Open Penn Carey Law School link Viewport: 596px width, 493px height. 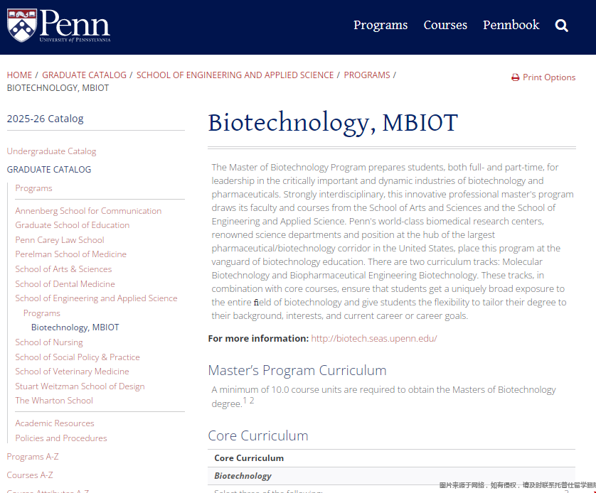pyautogui.click(x=60, y=240)
